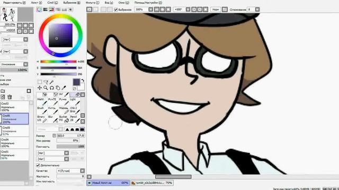The height and width of the screenshot is (190, 339).
Task: Open the rotation angle dropdown
Action: click(x=188, y=9)
